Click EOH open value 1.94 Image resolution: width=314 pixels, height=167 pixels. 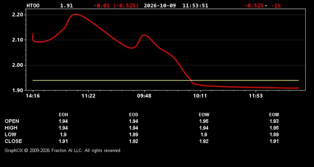63,121
